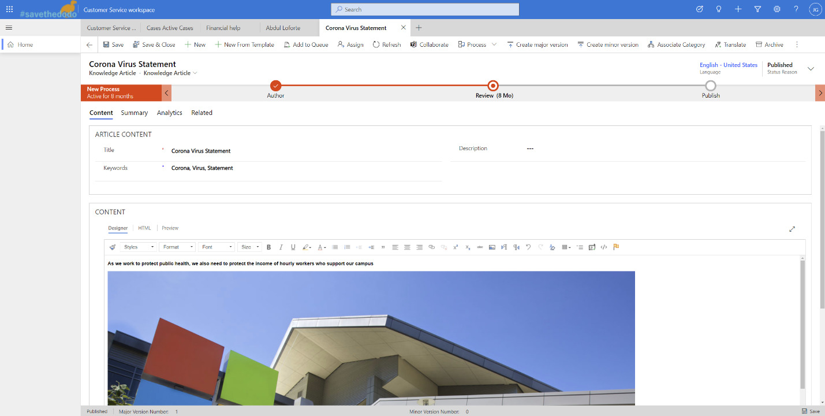Apply underline formatting in editor

pyautogui.click(x=293, y=247)
